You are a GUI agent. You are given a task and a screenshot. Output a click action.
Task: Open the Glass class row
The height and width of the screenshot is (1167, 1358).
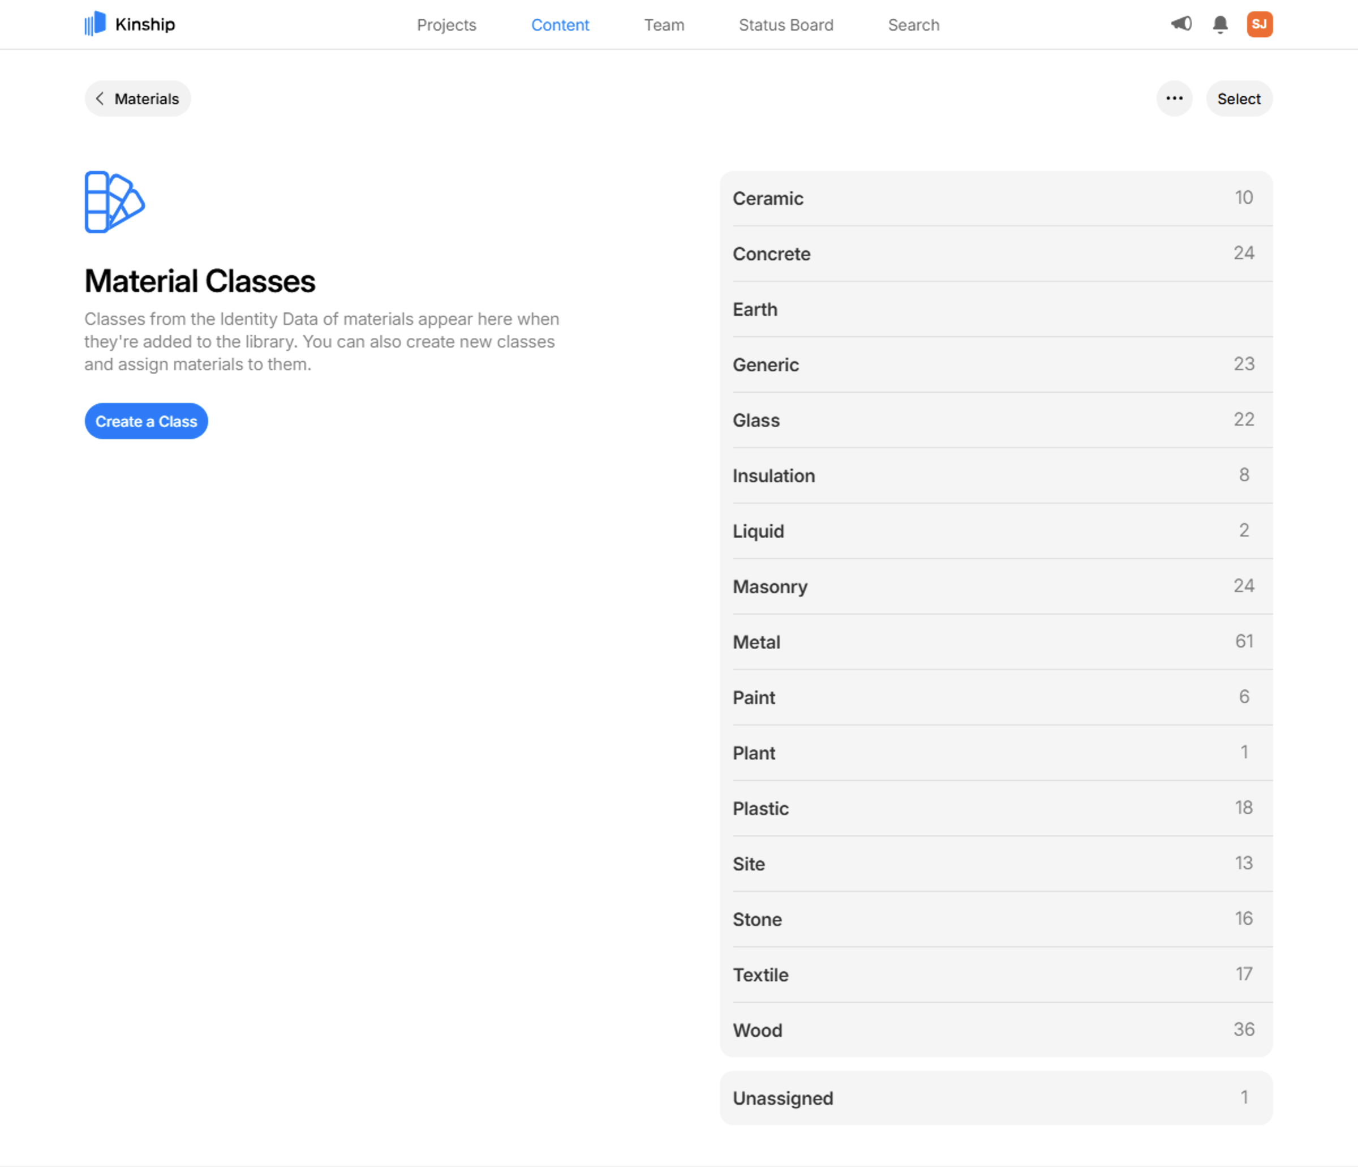coord(995,419)
